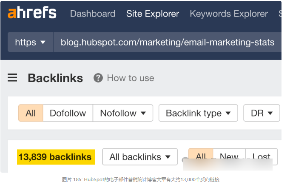Select the All backlinks status tab
Viewport: 290px width, 182px height.
201,157
